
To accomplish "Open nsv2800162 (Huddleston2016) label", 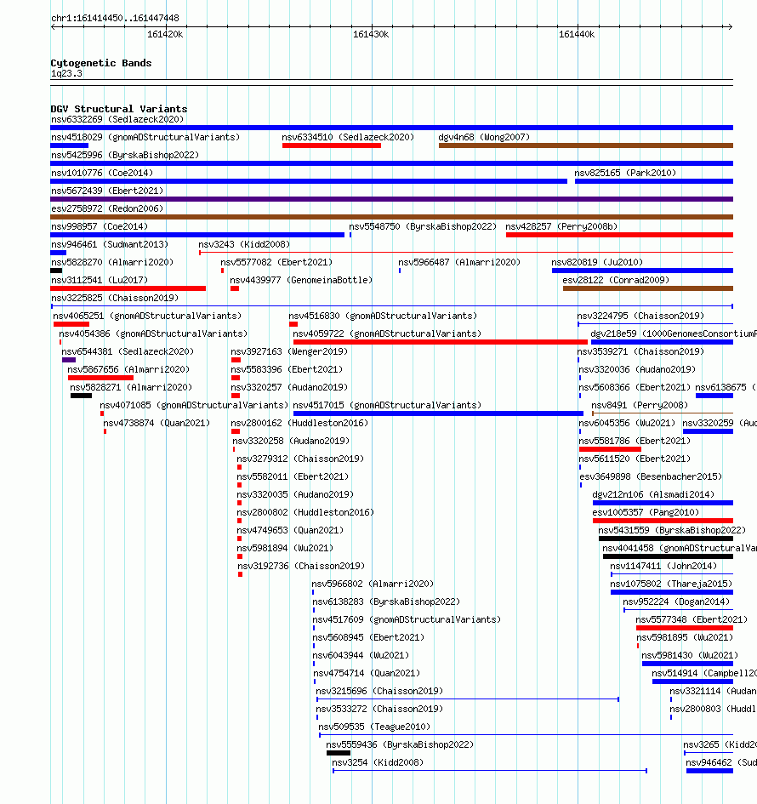I will 299,424.
